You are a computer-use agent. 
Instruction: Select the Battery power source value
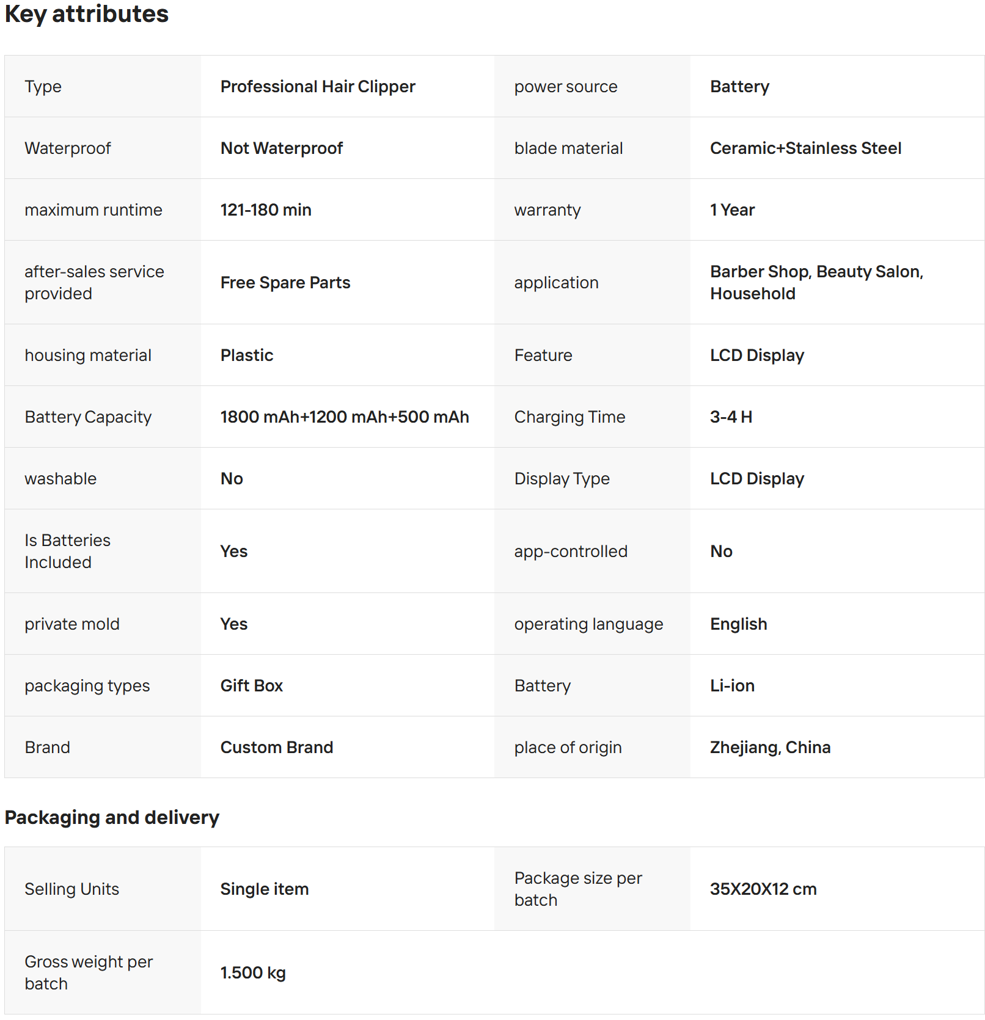point(739,87)
